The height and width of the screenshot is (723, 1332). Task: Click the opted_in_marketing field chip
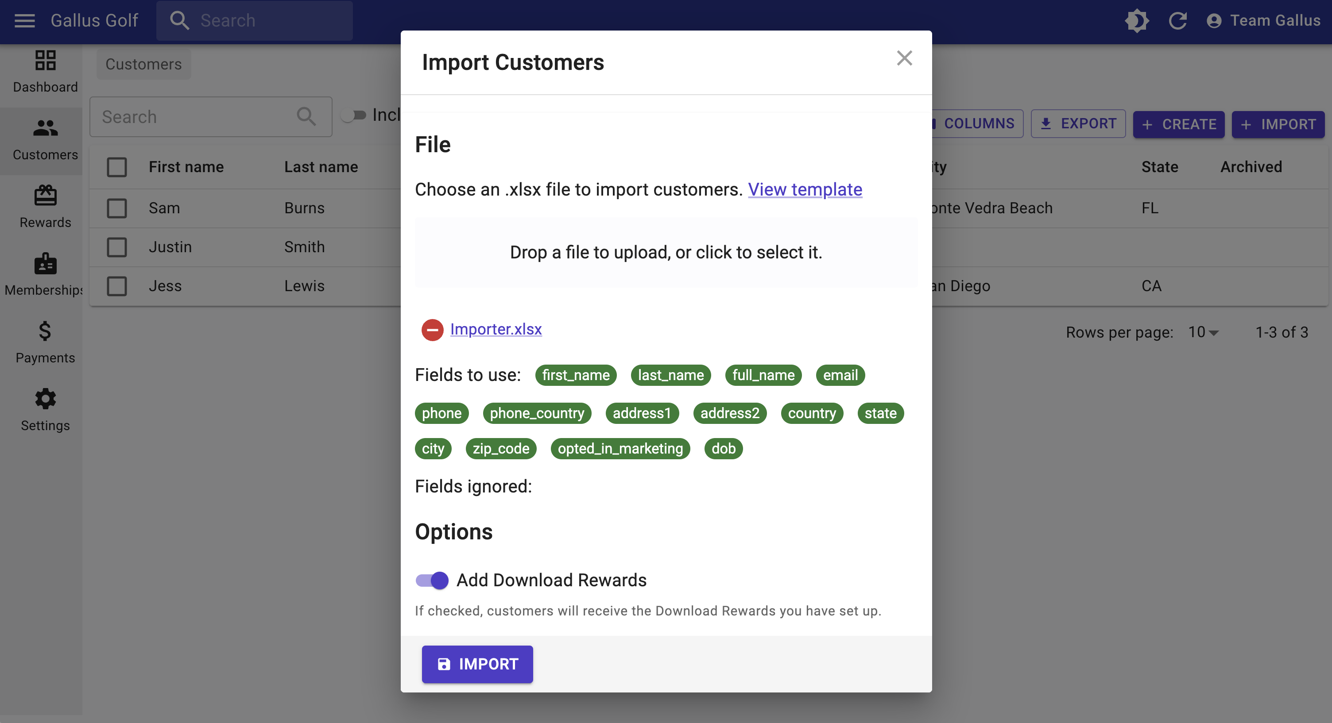click(x=620, y=449)
